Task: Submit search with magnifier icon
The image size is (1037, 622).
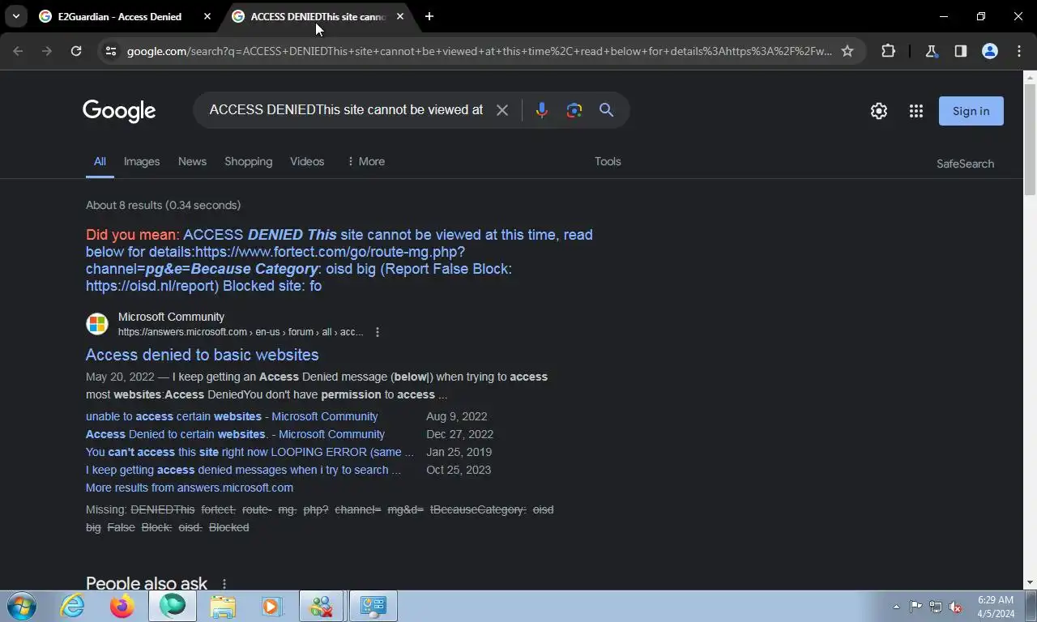Action: point(606,110)
